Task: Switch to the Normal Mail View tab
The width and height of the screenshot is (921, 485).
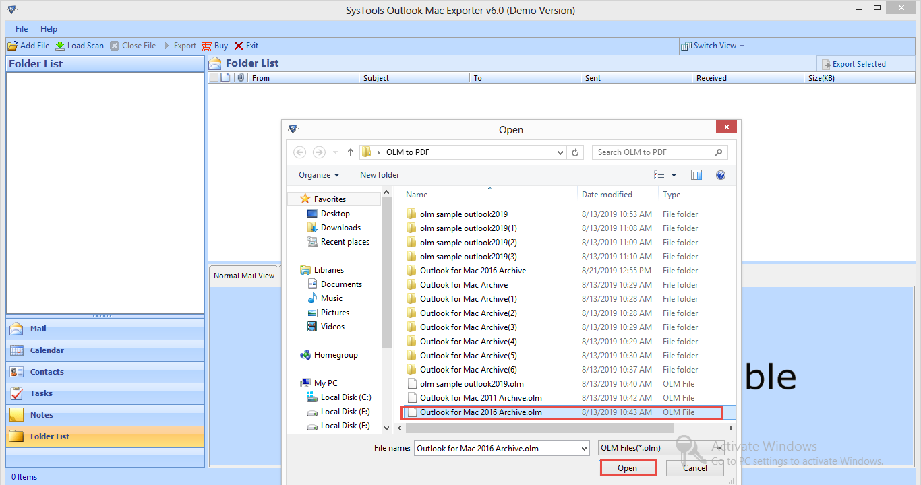Action: [x=244, y=276]
